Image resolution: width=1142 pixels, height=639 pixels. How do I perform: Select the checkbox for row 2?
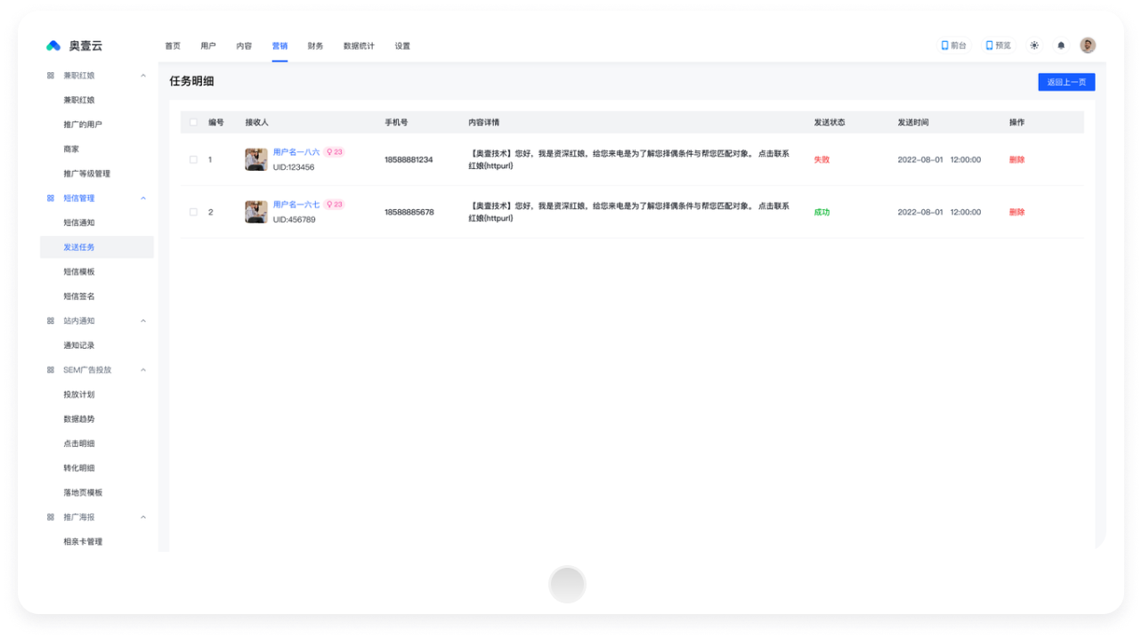click(x=193, y=213)
